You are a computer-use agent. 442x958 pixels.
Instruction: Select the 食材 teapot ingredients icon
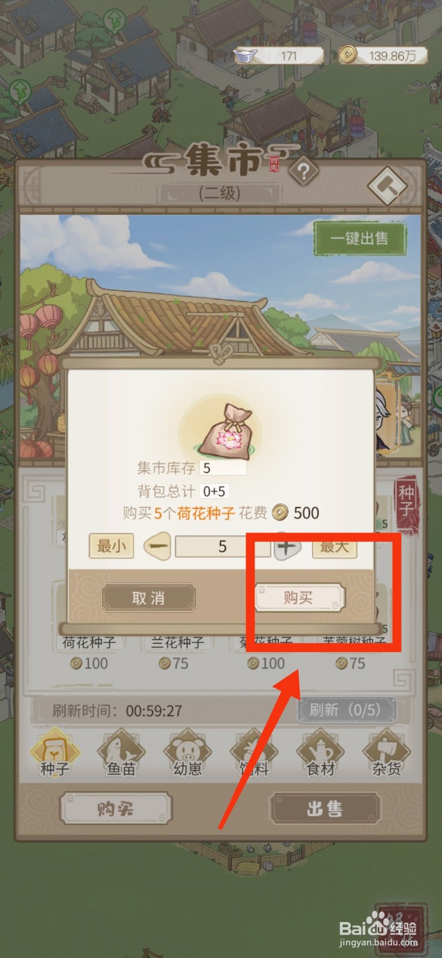pyautogui.click(x=320, y=753)
